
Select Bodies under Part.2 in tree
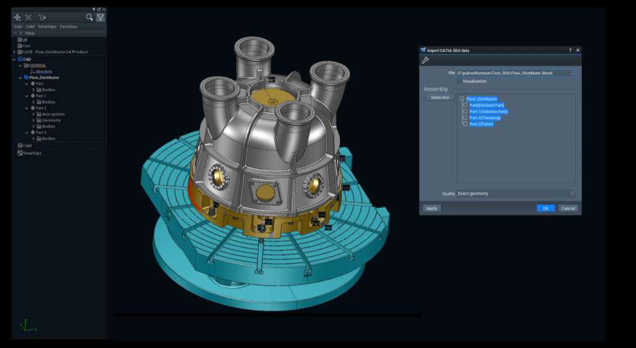[x=48, y=127]
